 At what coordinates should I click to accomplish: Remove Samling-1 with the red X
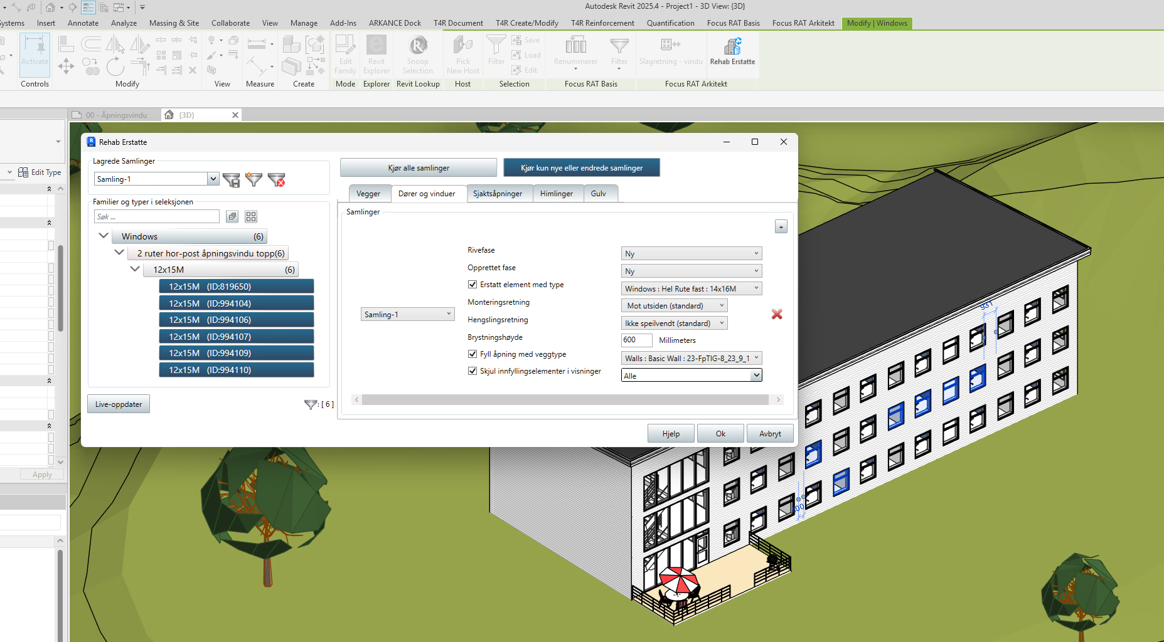pos(777,314)
